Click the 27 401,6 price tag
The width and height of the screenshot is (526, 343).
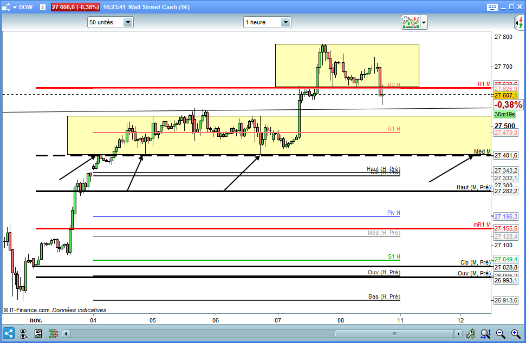[x=505, y=155]
